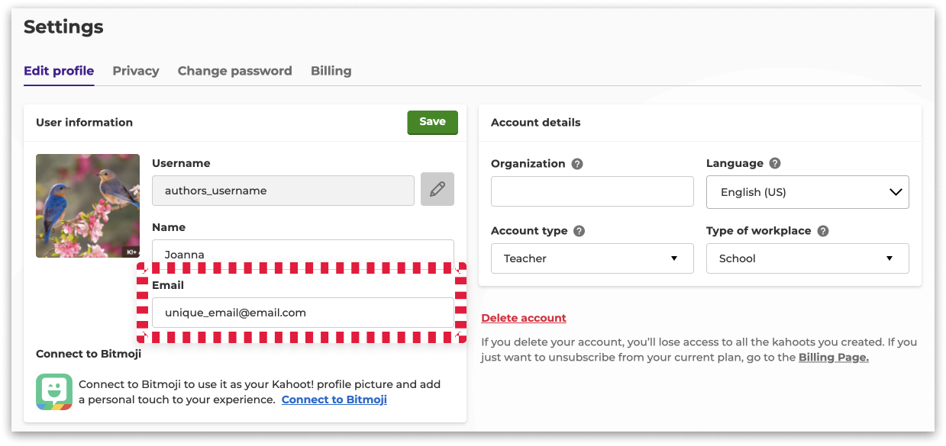Expand the Account type dropdown set to Teacher
This screenshot has height=446, width=946.
click(592, 258)
